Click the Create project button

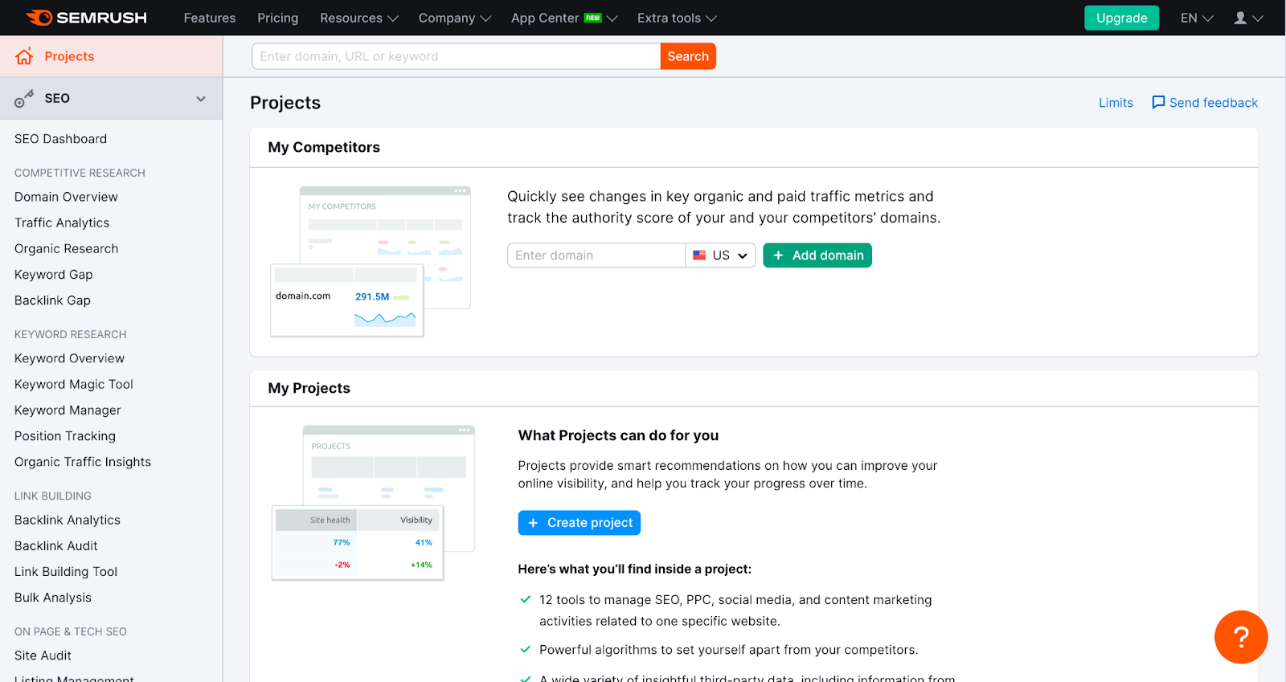click(580, 523)
